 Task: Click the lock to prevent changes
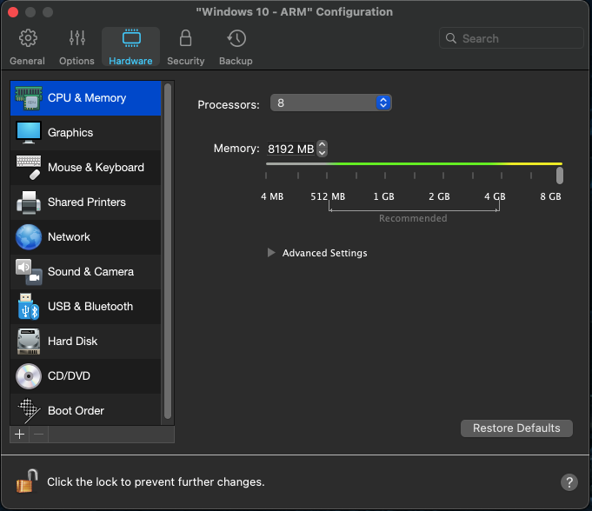point(27,481)
